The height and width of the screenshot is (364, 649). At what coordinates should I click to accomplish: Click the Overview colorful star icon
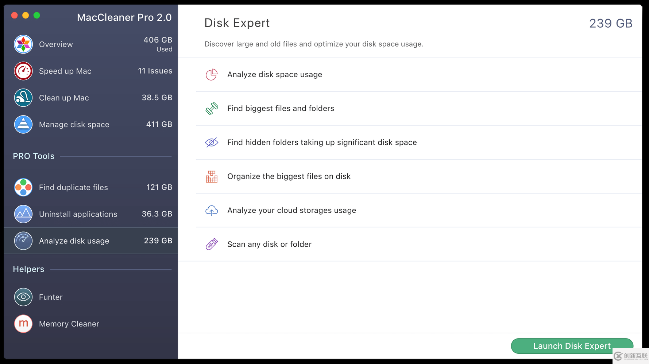tap(23, 44)
